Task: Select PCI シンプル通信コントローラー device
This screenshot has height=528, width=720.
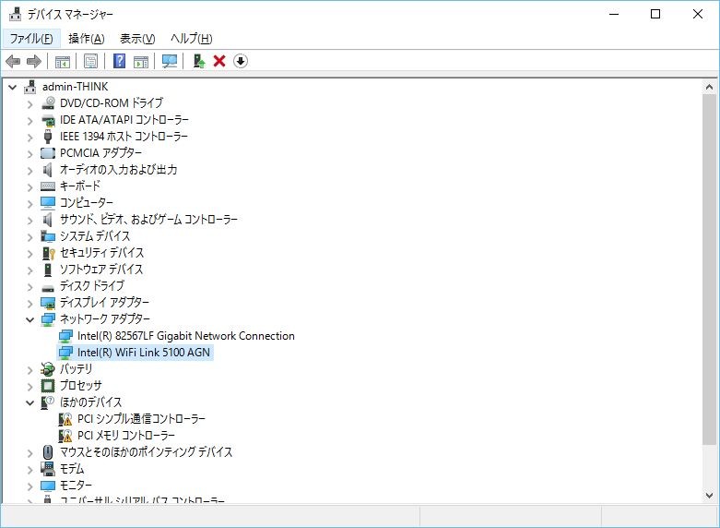Action: click(141, 419)
